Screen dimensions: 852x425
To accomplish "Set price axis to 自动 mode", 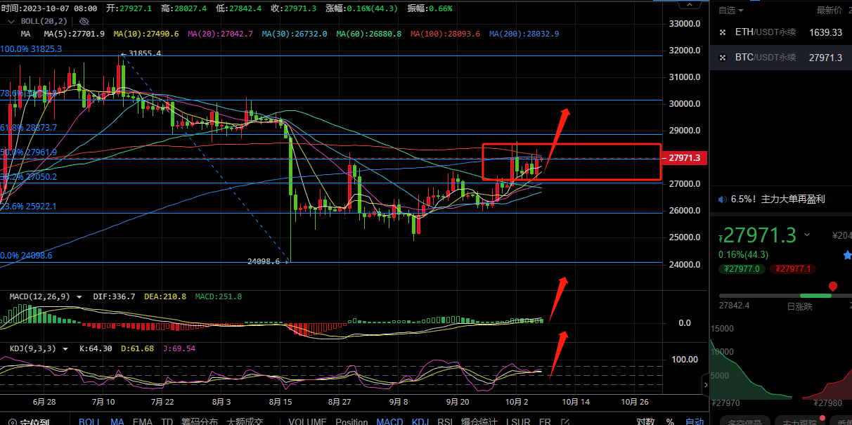I will pyautogui.click(x=694, y=422).
